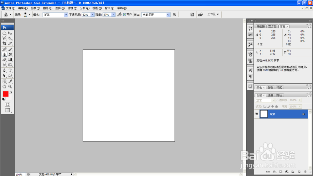The image size is (313, 176).
Task: Open the 不透明度 opacity slider arrow in options bar
Action: 92,15
